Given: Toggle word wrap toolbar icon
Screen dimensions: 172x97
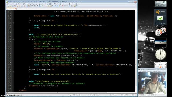Looking at the screenshot, I should [x=53, y=6].
